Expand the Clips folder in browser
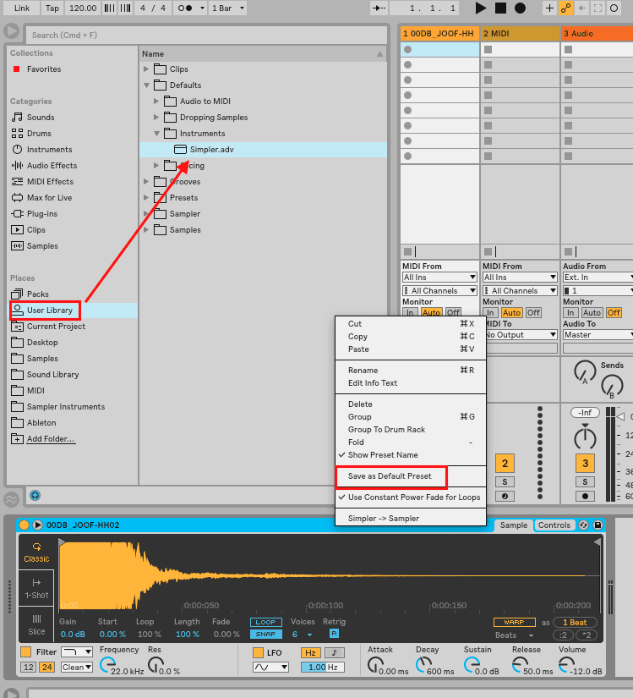This screenshot has width=633, height=698. pyautogui.click(x=146, y=69)
